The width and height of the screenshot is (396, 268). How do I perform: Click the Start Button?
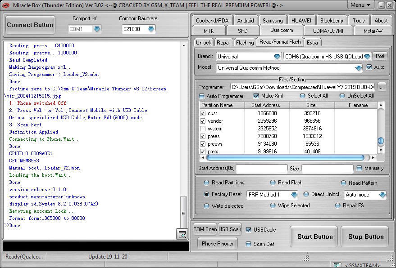click(314, 237)
